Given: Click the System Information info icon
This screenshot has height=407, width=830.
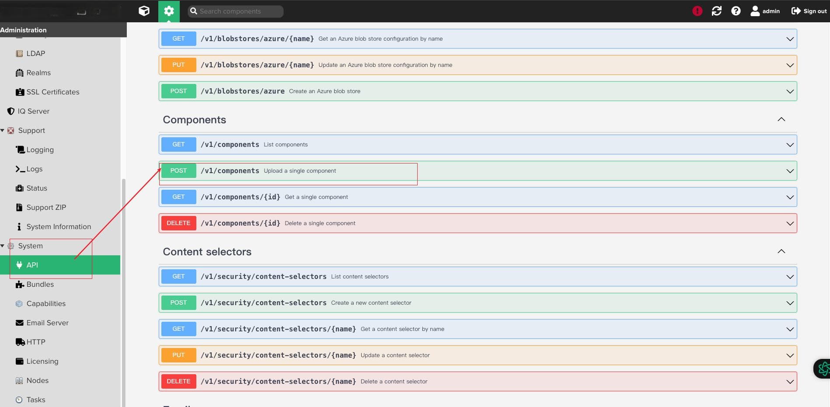Looking at the screenshot, I should [x=19, y=226].
